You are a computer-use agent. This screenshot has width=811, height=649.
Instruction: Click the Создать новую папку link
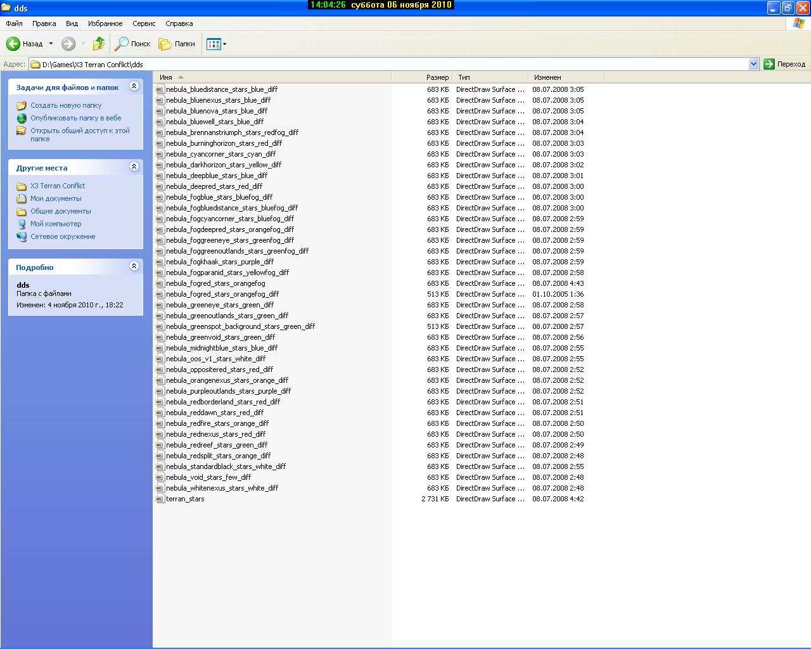tap(66, 106)
